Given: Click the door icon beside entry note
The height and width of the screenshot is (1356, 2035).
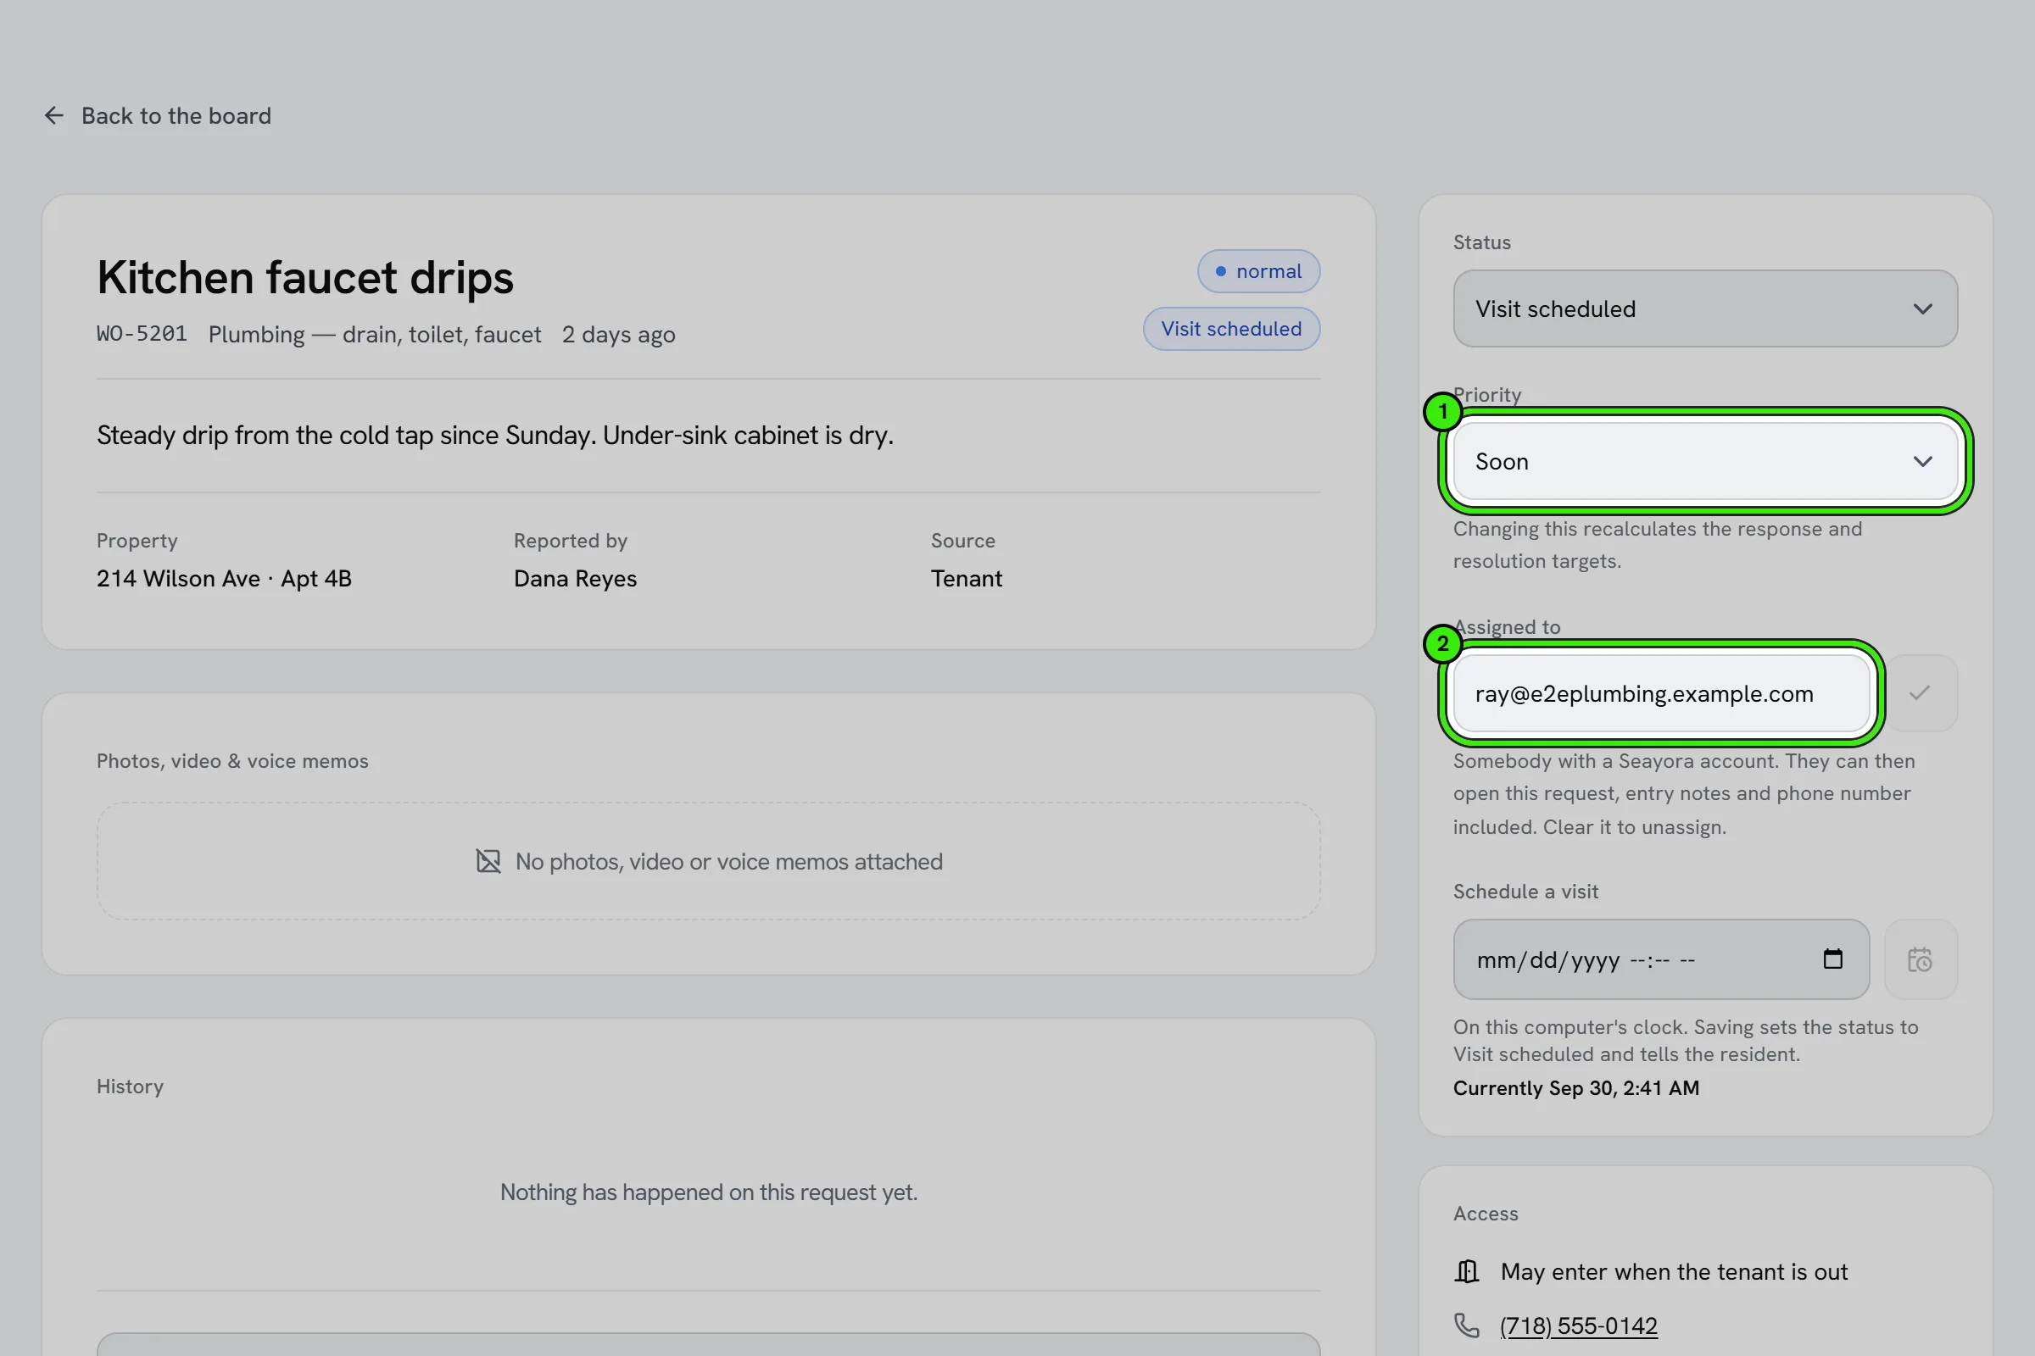Looking at the screenshot, I should (1467, 1271).
